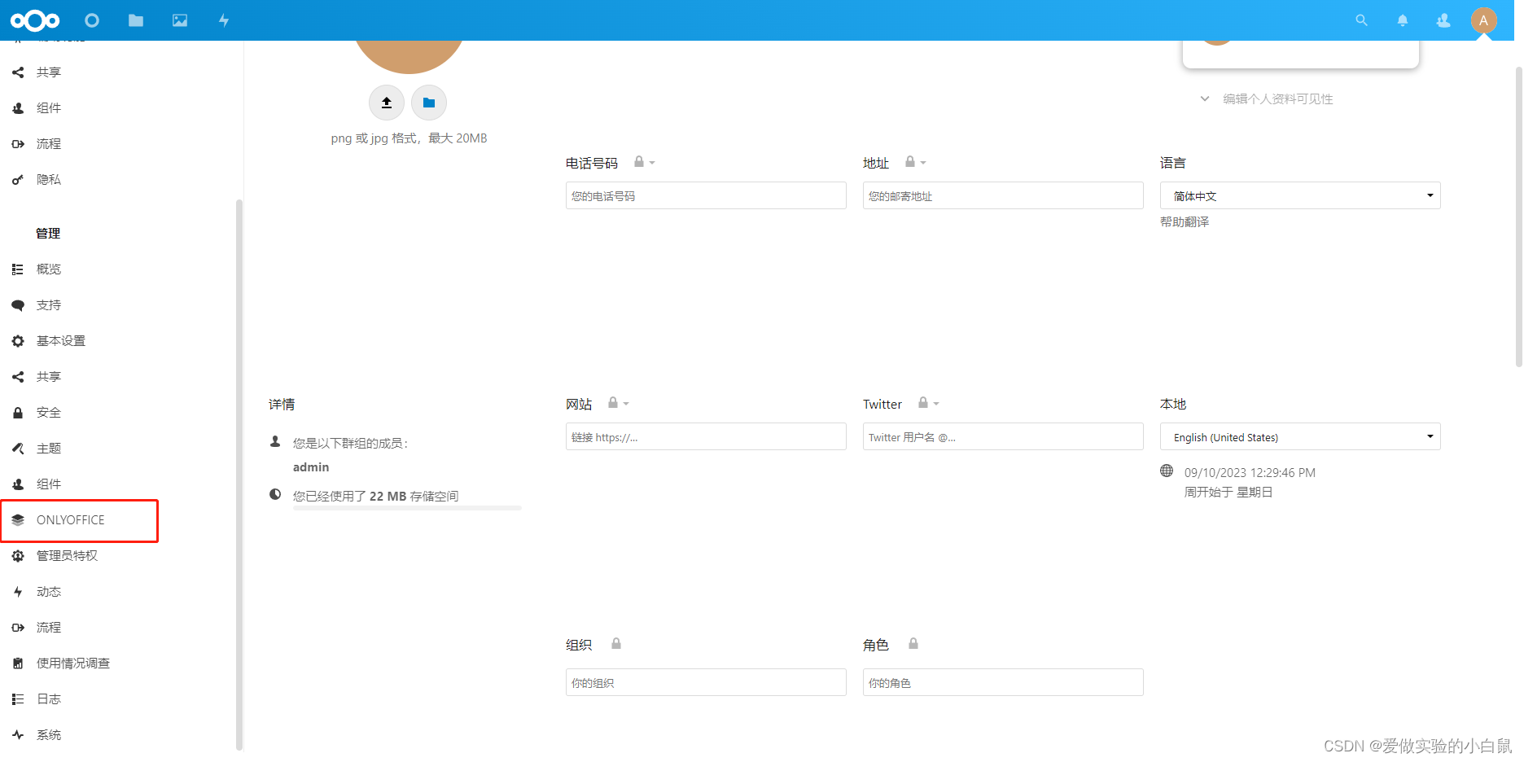This screenshot has width=1524, height=762.
Task: Open the notifications bell icon
Action: click(x=1403, y=20)
